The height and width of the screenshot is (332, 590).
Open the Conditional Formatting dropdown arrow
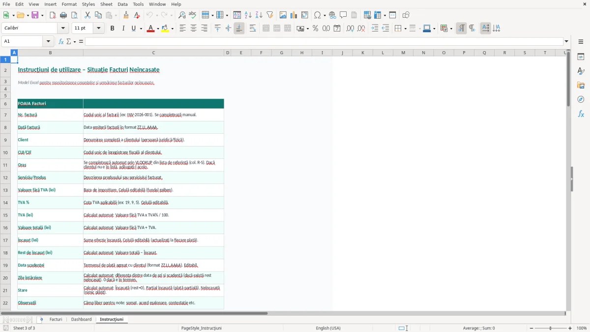click(x=451, y=29)
